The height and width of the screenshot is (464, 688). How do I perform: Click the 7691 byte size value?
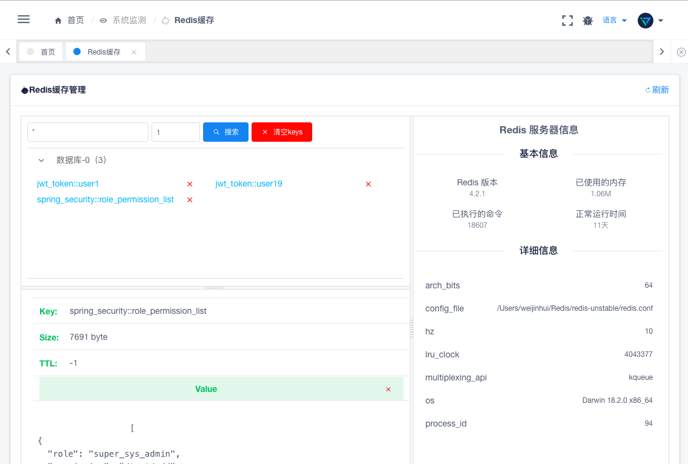click(x=88, y=337)
